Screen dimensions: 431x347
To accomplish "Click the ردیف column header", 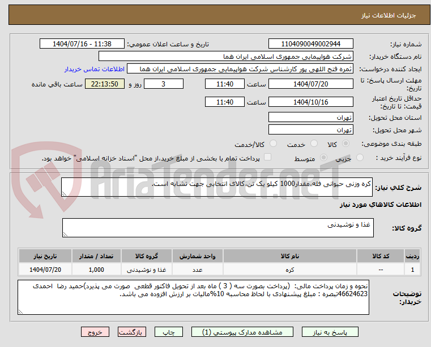I will coord(412,256).
